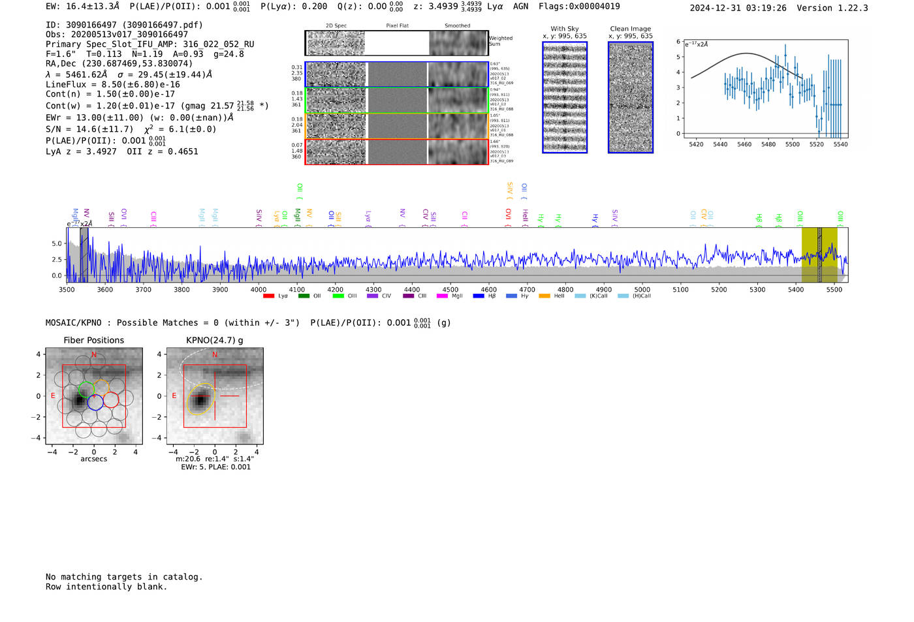Click the Gaussian fit line-profile plot
The image size is (914, 622).
pyautogui.click(x=765, y=89)
